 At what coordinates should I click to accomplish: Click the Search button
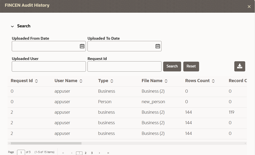tap(172, 66)
